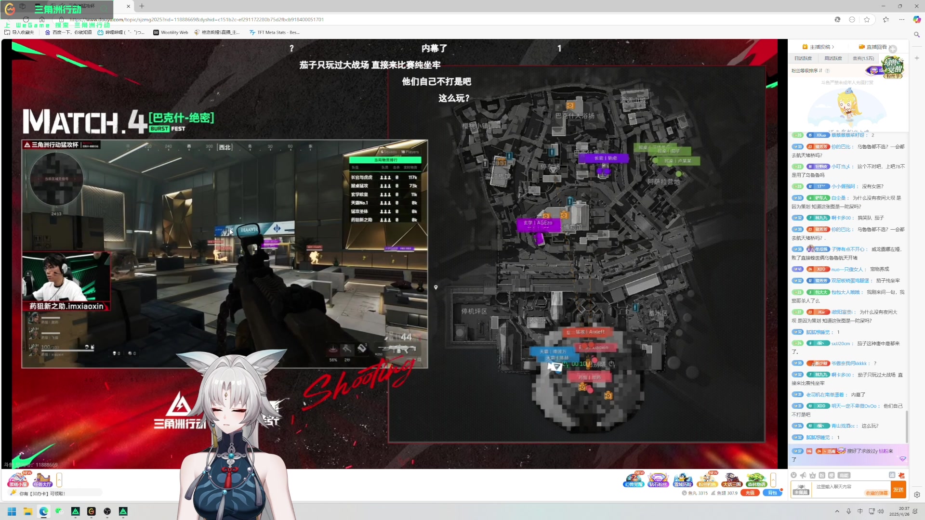Open Wootility Web bookmark
This screenshot has width=925, height=520.
tap(171, 33)
